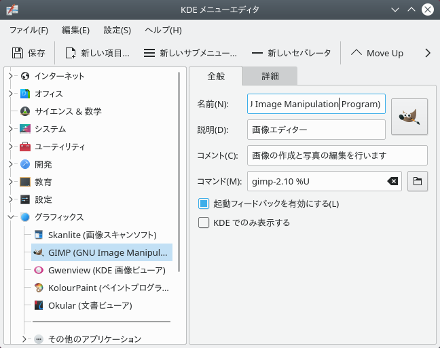Collapse the グラフィックス category

coord(11,217)
